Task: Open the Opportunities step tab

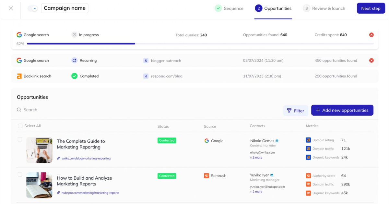Action: point(273,8)
